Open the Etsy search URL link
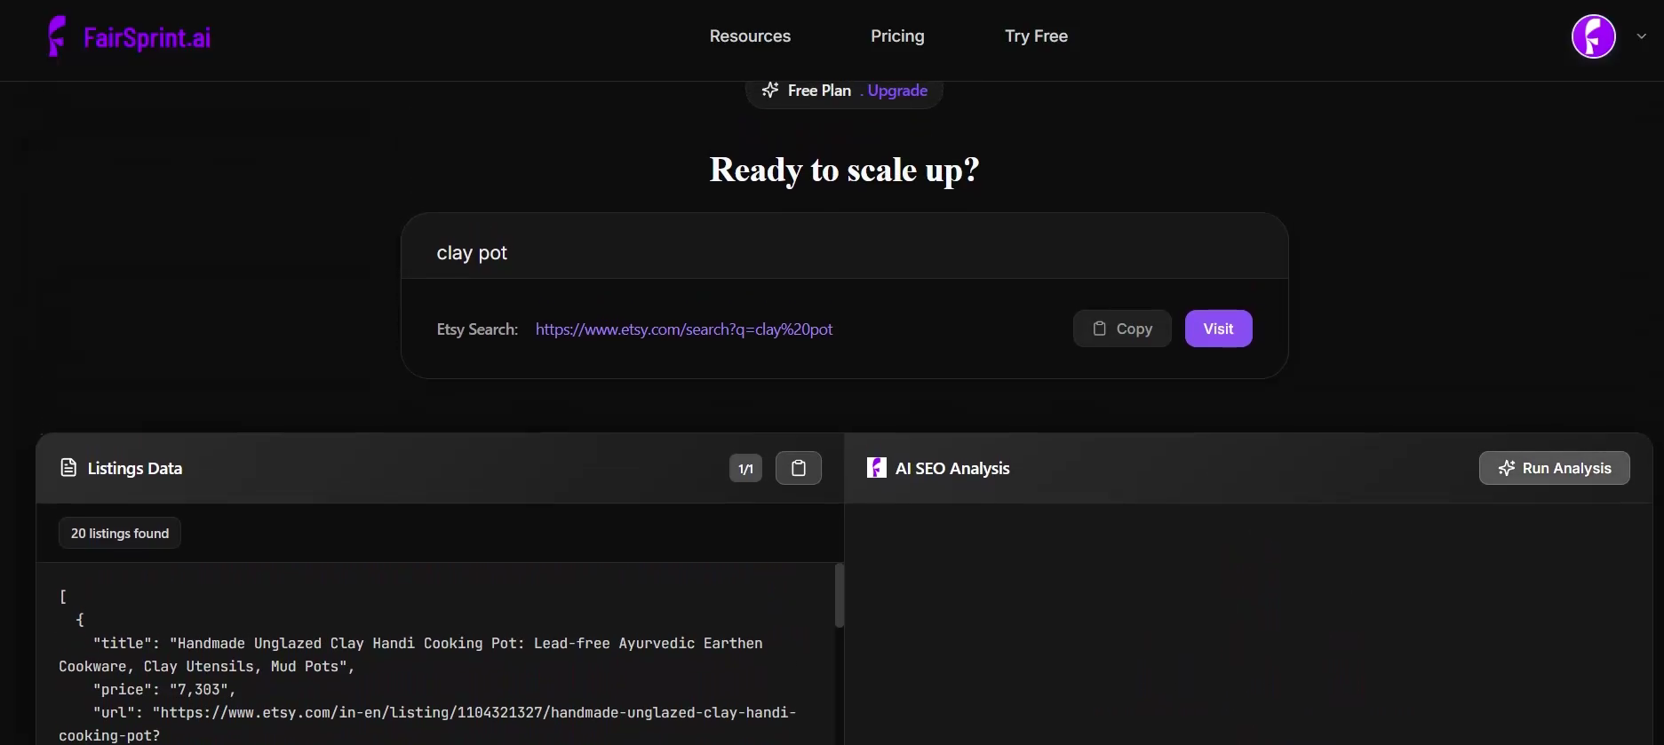 click(684, 329)
